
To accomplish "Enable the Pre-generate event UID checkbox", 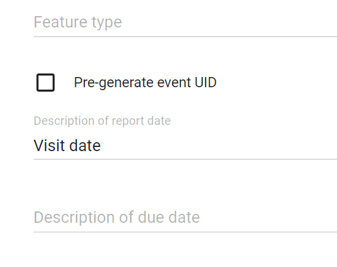I will click(45, 82).
